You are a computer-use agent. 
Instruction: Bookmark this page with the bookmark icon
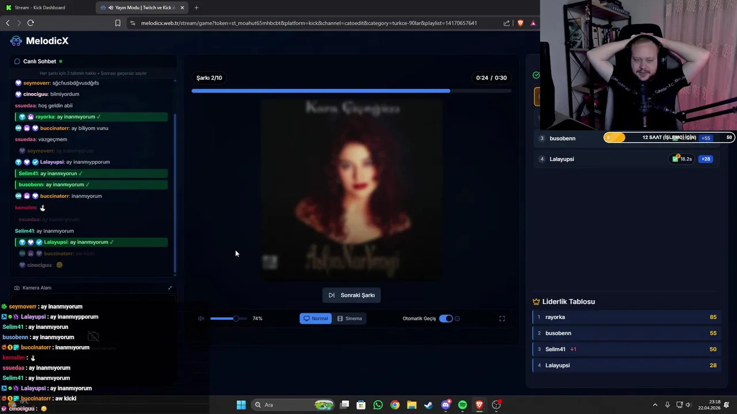coord(117,23)
